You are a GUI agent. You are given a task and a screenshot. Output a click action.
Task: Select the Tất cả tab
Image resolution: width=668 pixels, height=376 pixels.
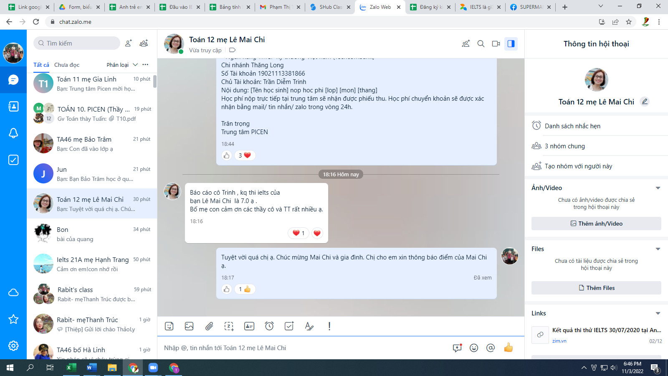41,65
